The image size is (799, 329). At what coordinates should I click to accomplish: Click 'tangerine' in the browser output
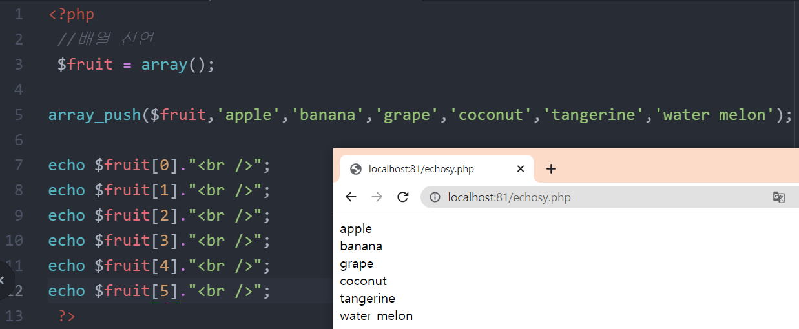tap(368, 299)
